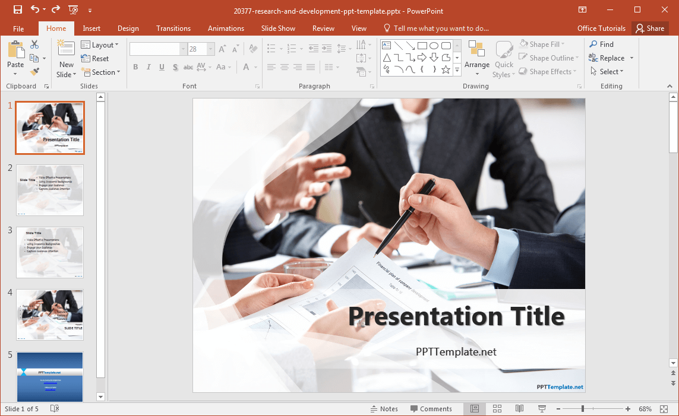The image size is (679, 416).
Task: Start Slide Show from status bar
Action: click(x=542, y=409)
